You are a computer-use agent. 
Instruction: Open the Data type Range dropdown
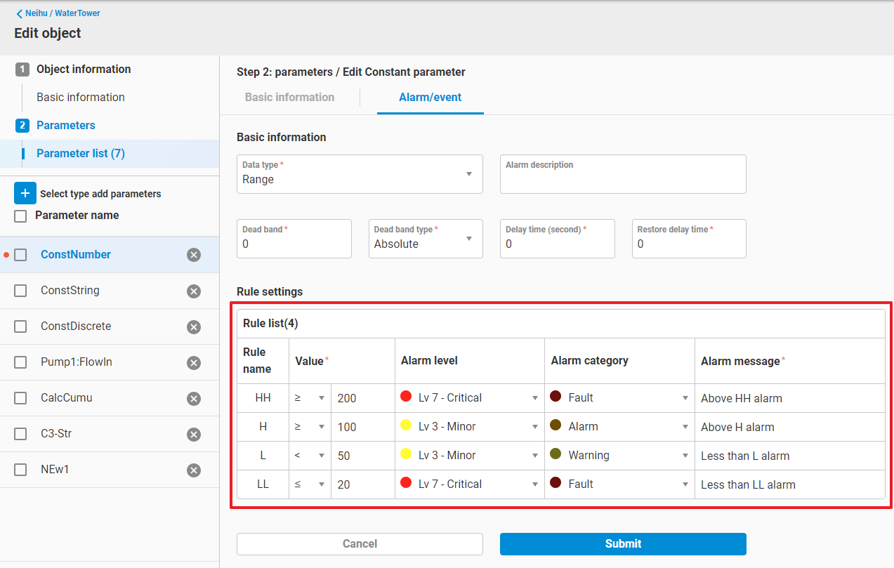360,174
